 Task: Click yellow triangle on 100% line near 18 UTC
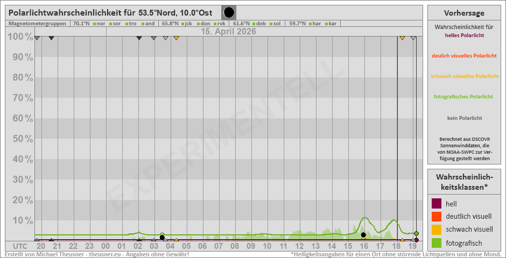point(402,38)
